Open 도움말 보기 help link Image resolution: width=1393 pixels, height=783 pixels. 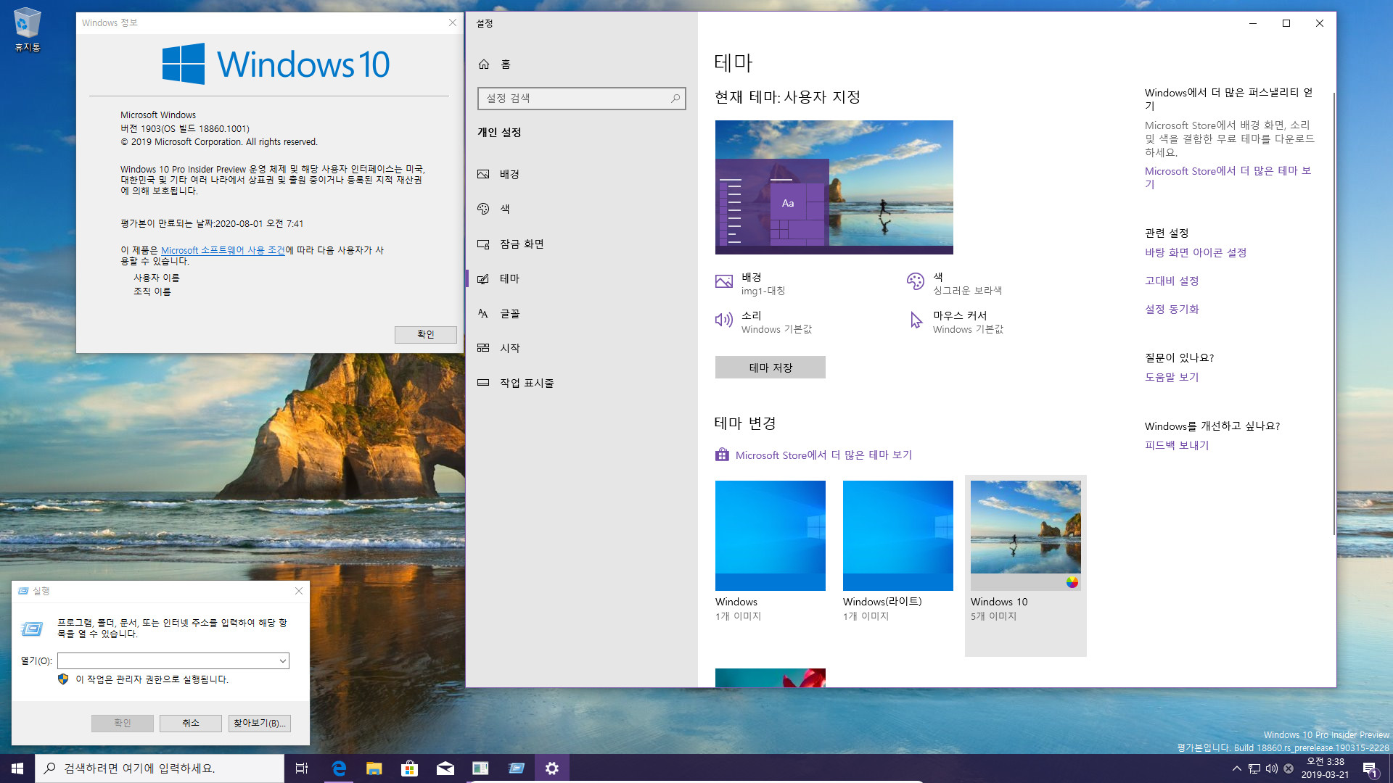click(x=1172, y=378)
